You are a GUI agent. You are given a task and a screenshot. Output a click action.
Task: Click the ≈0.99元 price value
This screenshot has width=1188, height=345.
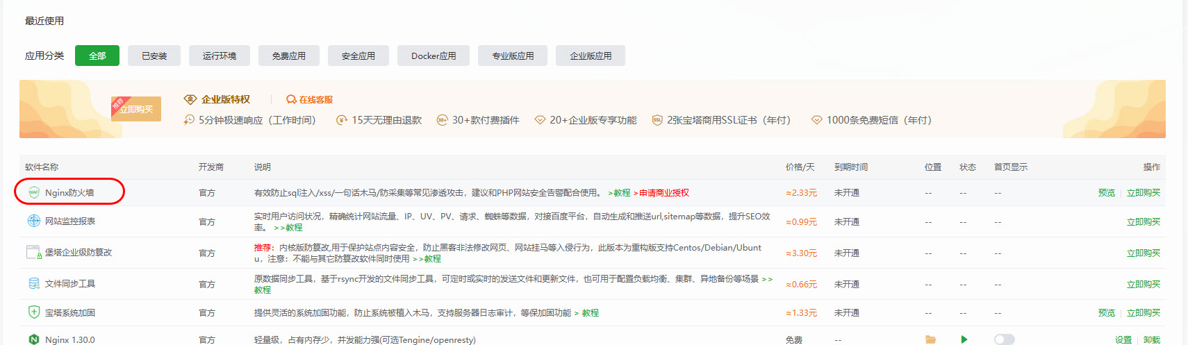coord(801,221)
